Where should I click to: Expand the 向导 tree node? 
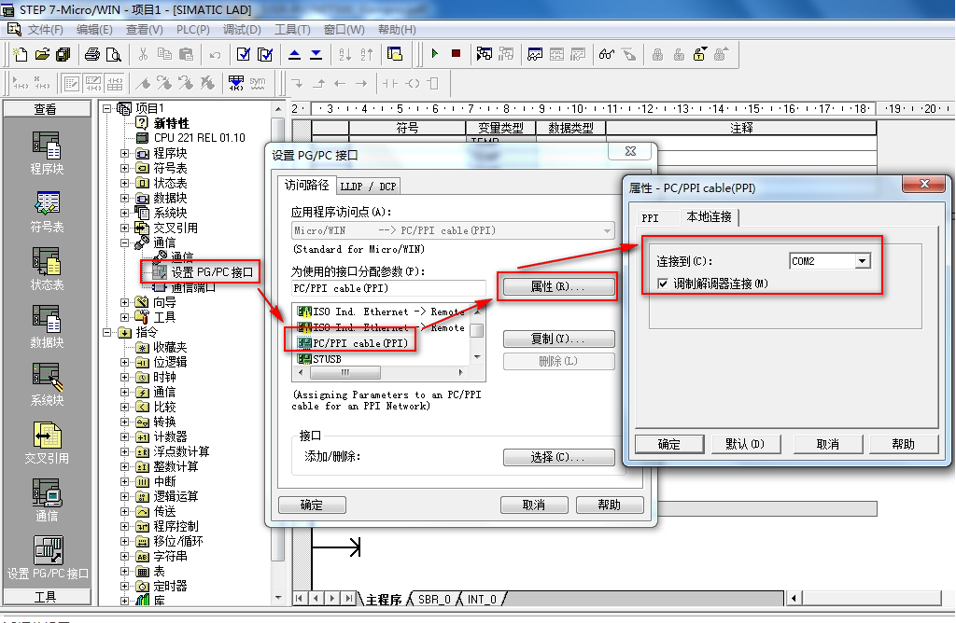point(124,303)
